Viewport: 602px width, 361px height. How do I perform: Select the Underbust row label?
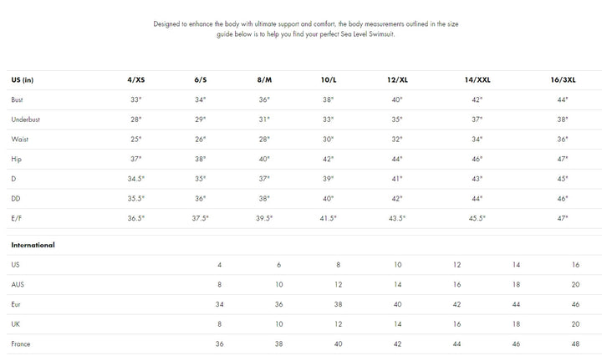[25, 119]
